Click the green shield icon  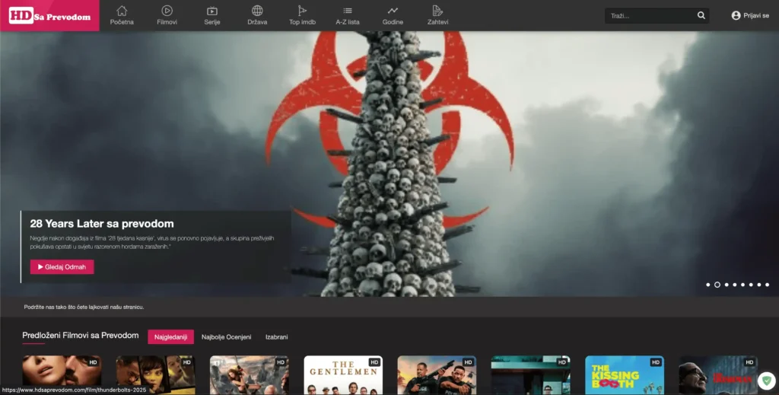[x=767, y=381]
